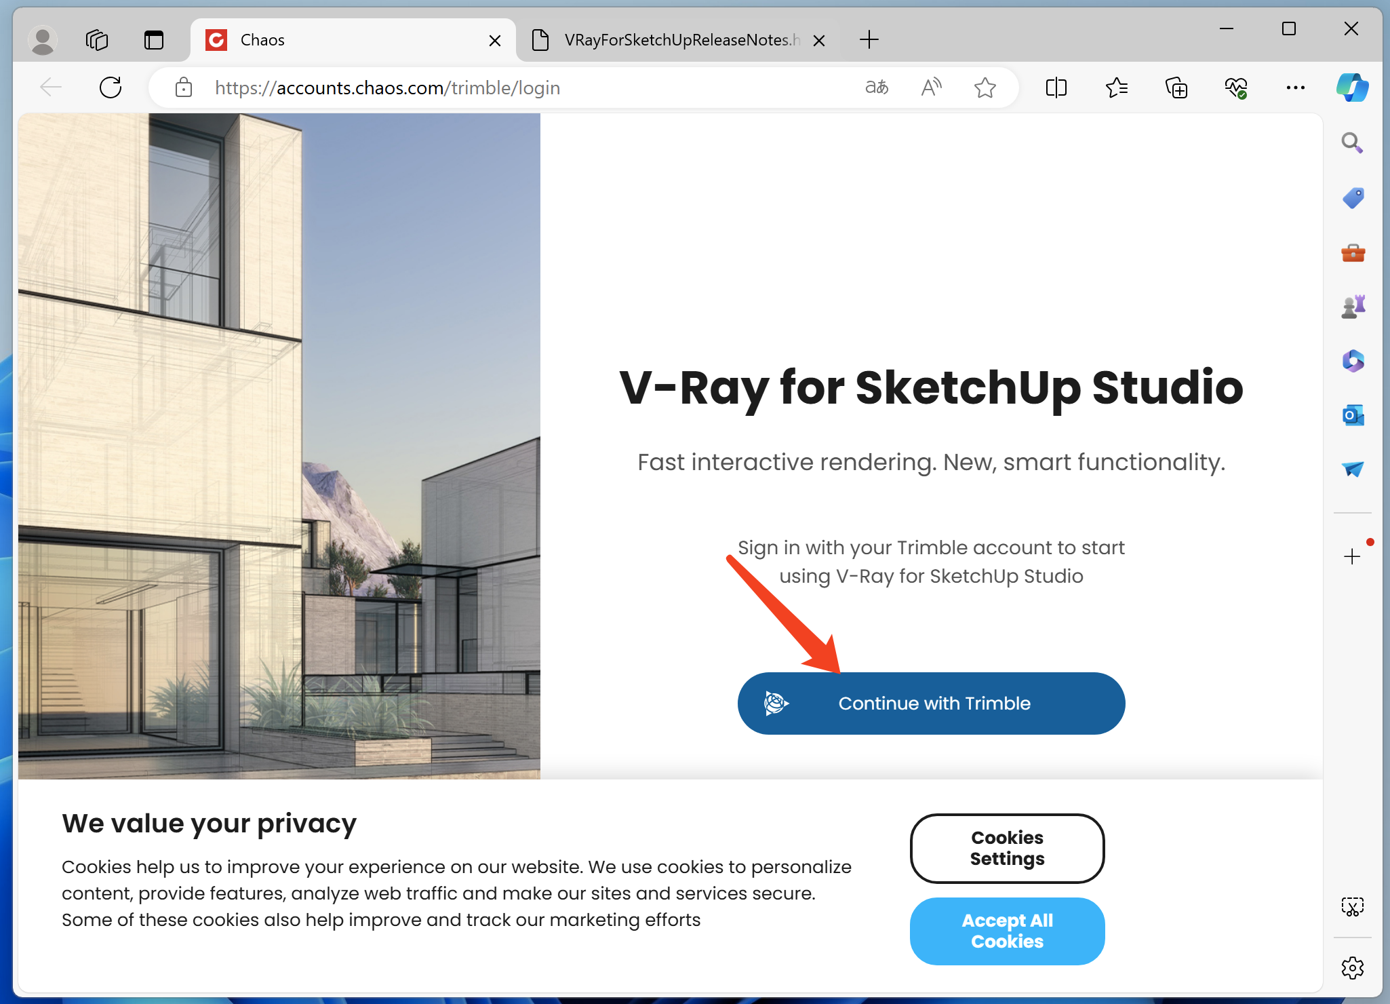Open the translate page icon
The height and width of the screenshot is (1004, 1390).
877,88
